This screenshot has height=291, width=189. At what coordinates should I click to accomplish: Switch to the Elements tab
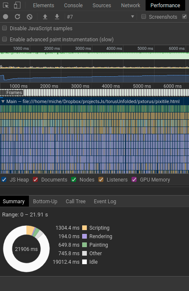(x=43, y=6)
